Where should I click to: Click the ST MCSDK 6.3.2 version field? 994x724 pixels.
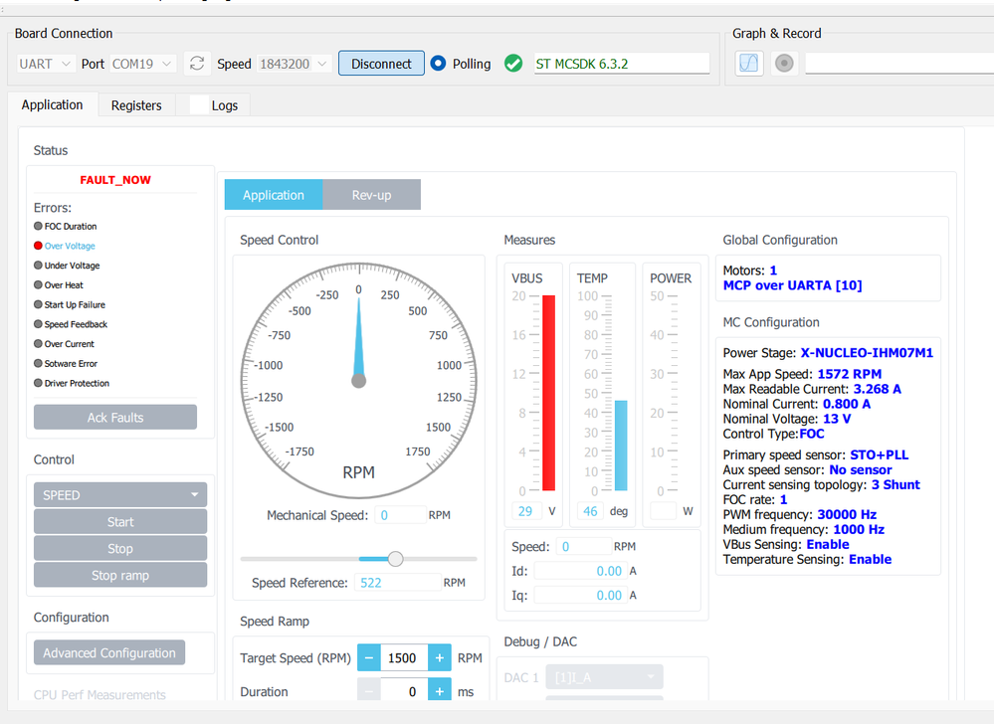pyautogui.click(x=621, y=64)
